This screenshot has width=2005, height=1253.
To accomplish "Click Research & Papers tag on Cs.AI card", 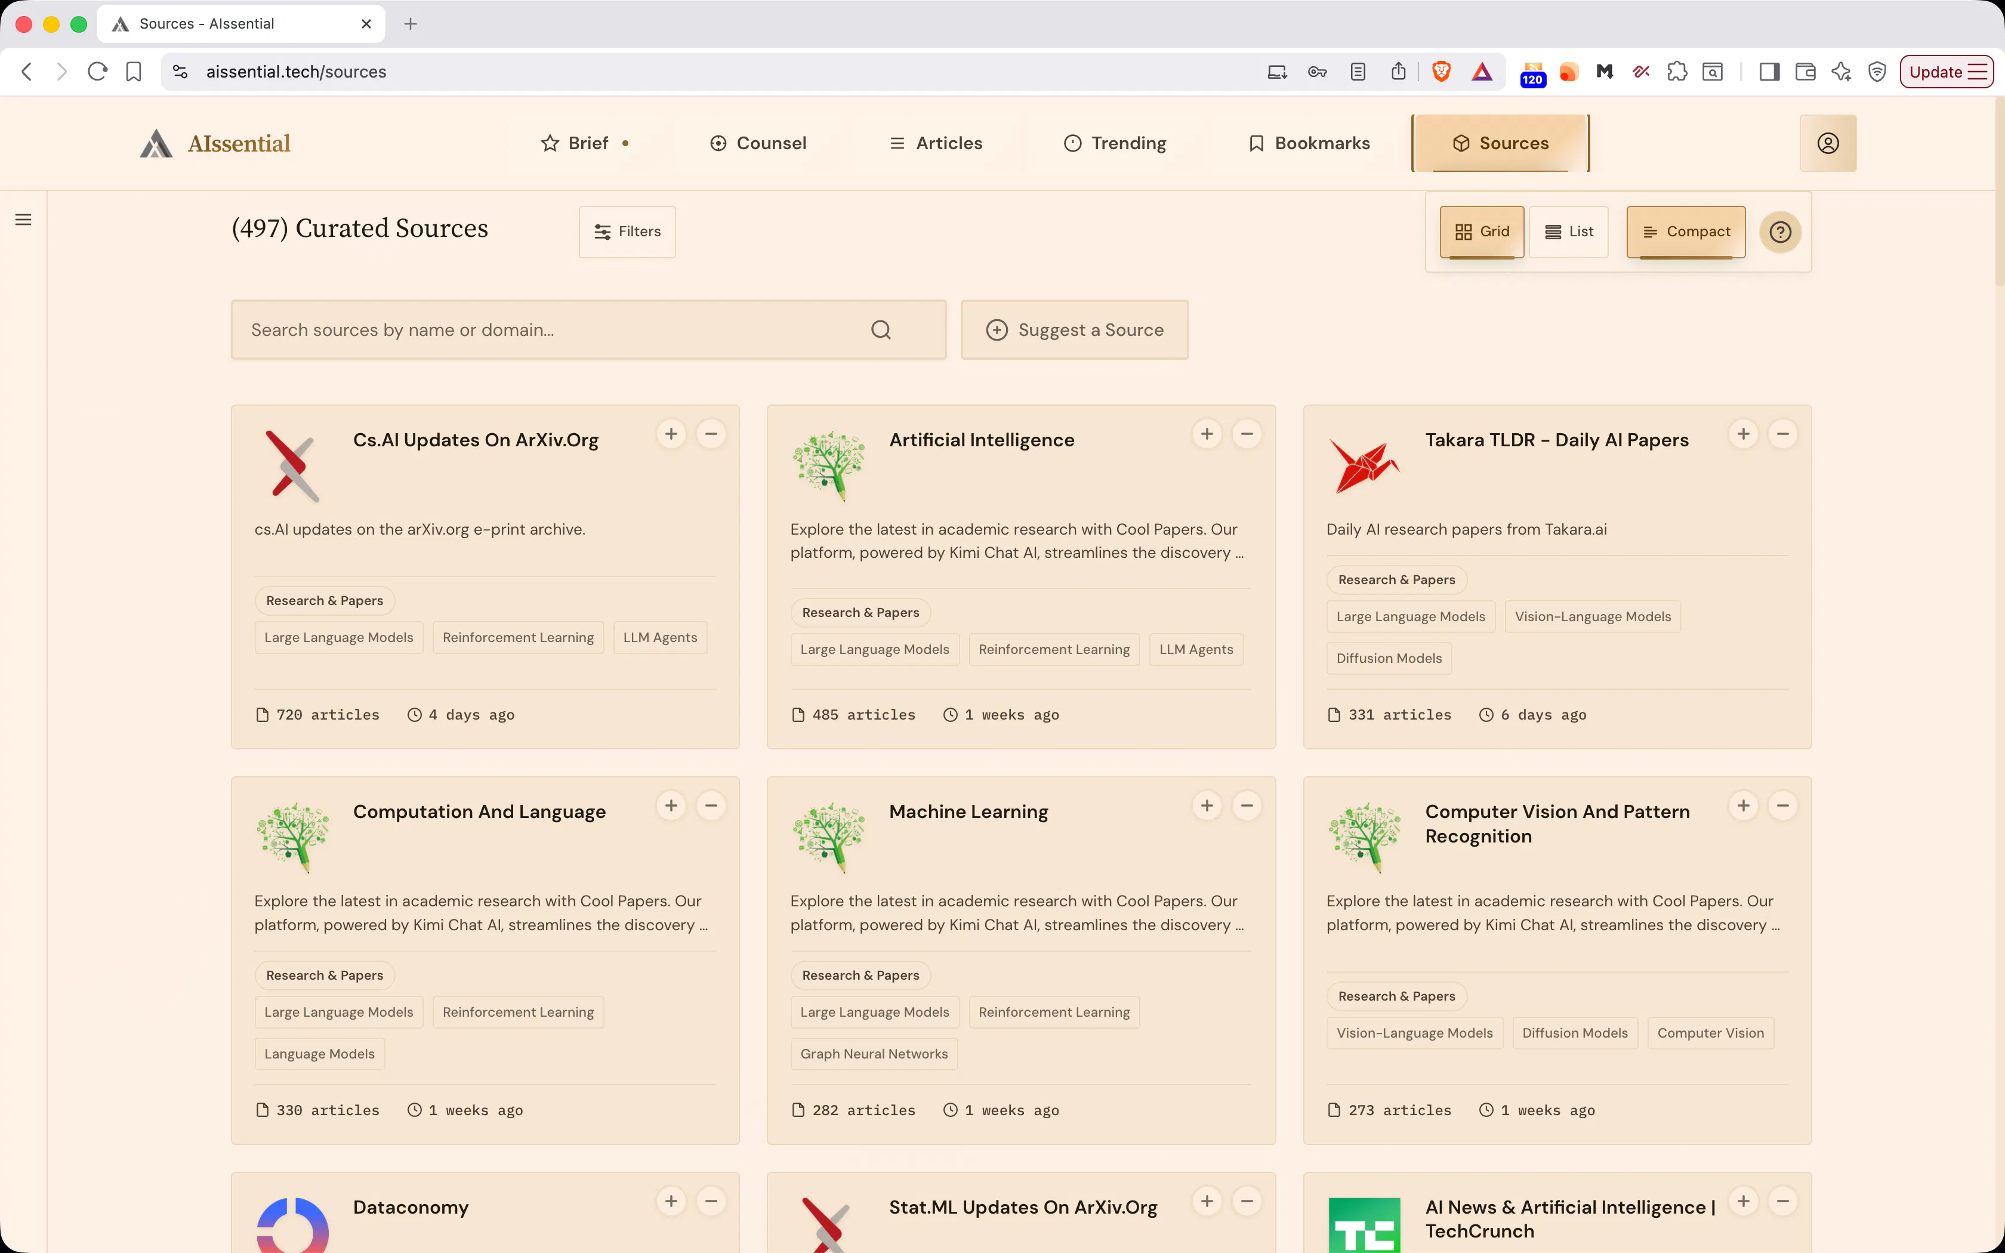I will (x=325, y=601).
